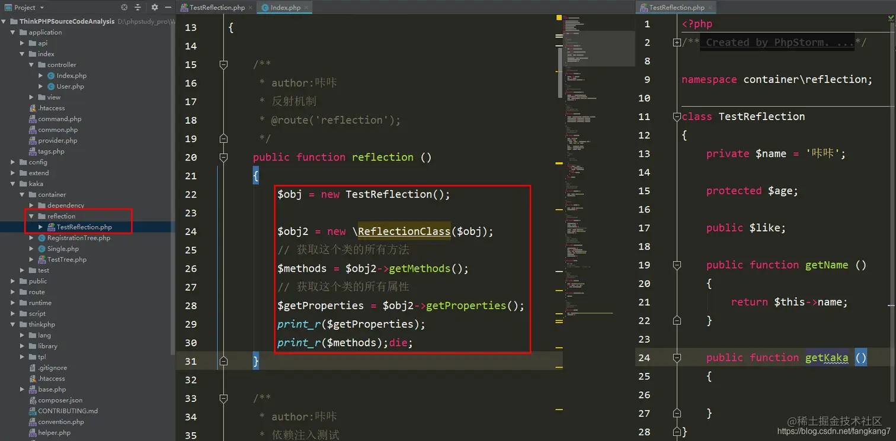Image resolution: width=896 pixels, height=441 pixels.
Task: Click the Single.php class icon
Action: 42,249
